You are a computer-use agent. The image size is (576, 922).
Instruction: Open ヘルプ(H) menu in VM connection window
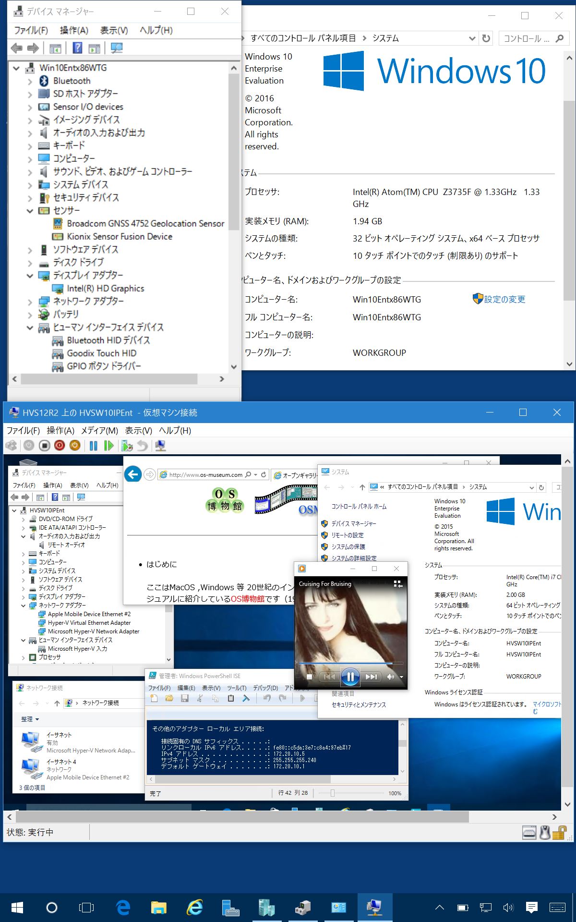pyautogui.click(x=175, y=430)
